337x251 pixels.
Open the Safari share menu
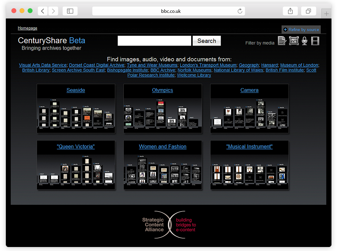click(290, 11)
